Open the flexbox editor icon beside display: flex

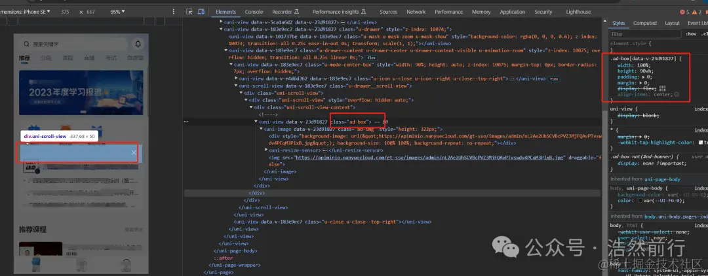(x=663, y=89)
